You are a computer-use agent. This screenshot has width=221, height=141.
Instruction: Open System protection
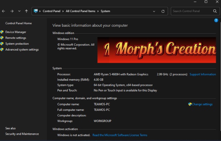tap(17, 44)
